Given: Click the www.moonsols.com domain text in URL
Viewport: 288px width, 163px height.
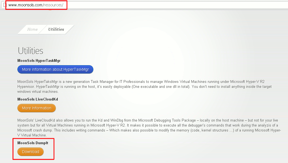Looking at the screenshot, I should 25,5.
